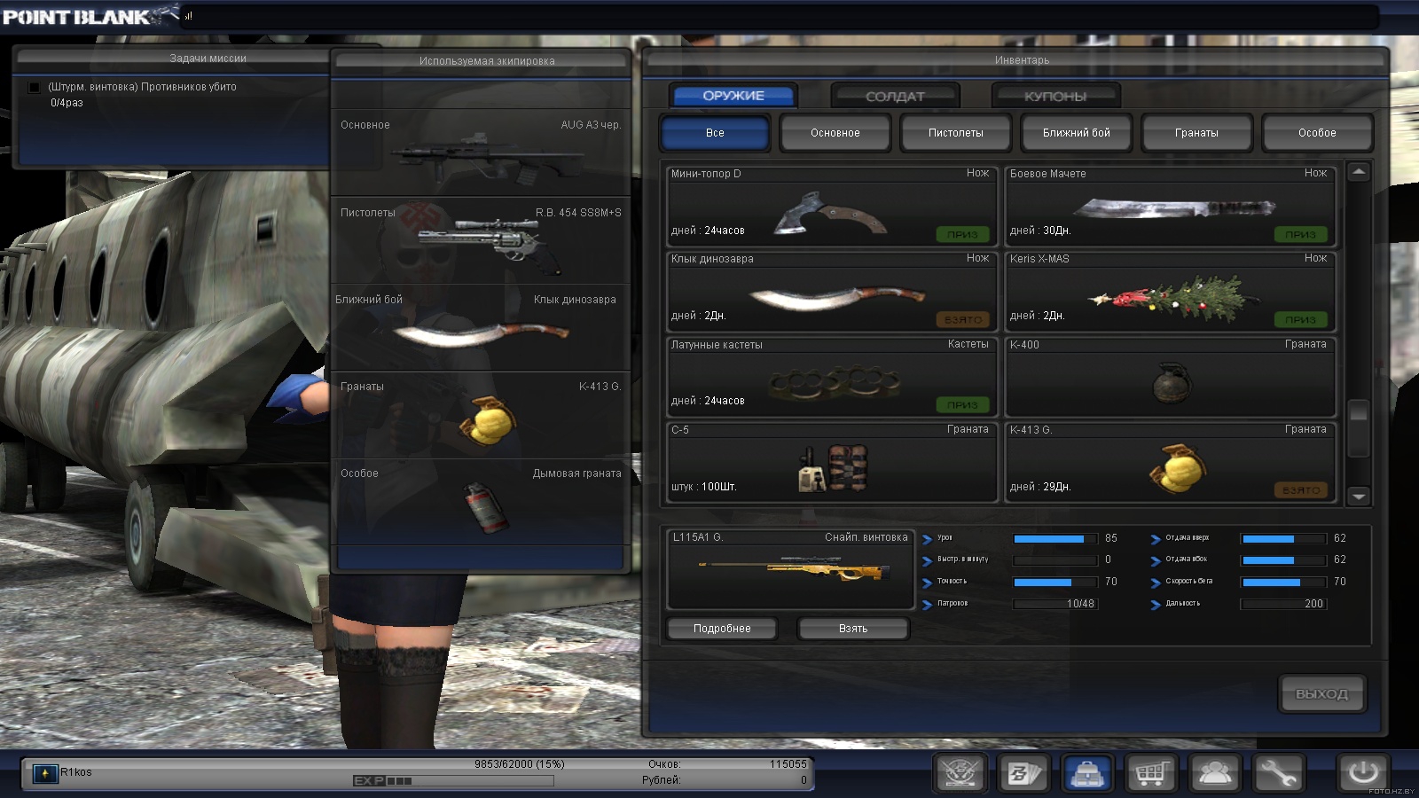Screen dimensions: 1419x798
Task: Click the R.B. 454 SS8M+S pistol slot
Action: 480,239
